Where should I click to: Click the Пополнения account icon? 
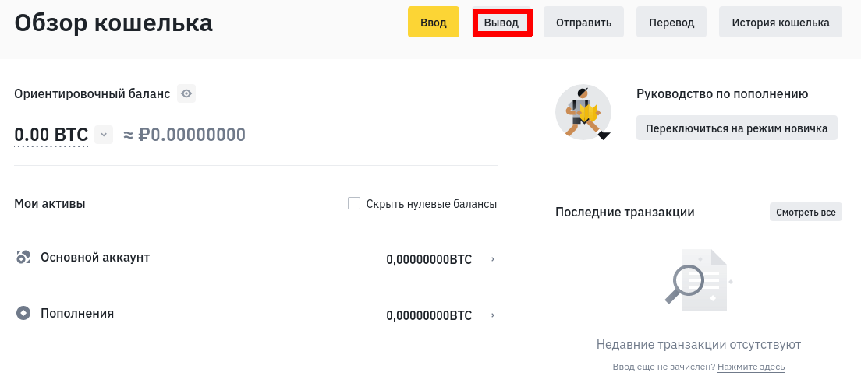(x=23, y=313)
